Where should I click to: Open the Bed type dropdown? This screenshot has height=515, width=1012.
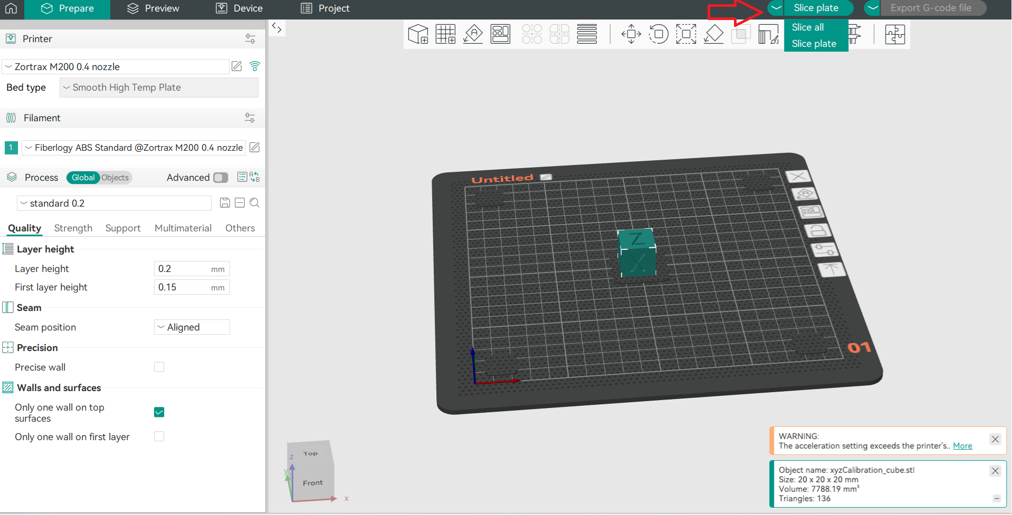click(159, 88)
